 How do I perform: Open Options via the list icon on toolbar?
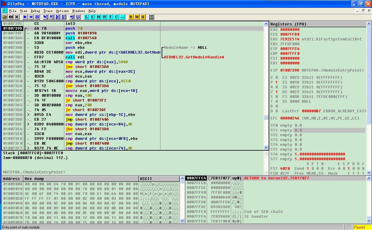(151, 17)
